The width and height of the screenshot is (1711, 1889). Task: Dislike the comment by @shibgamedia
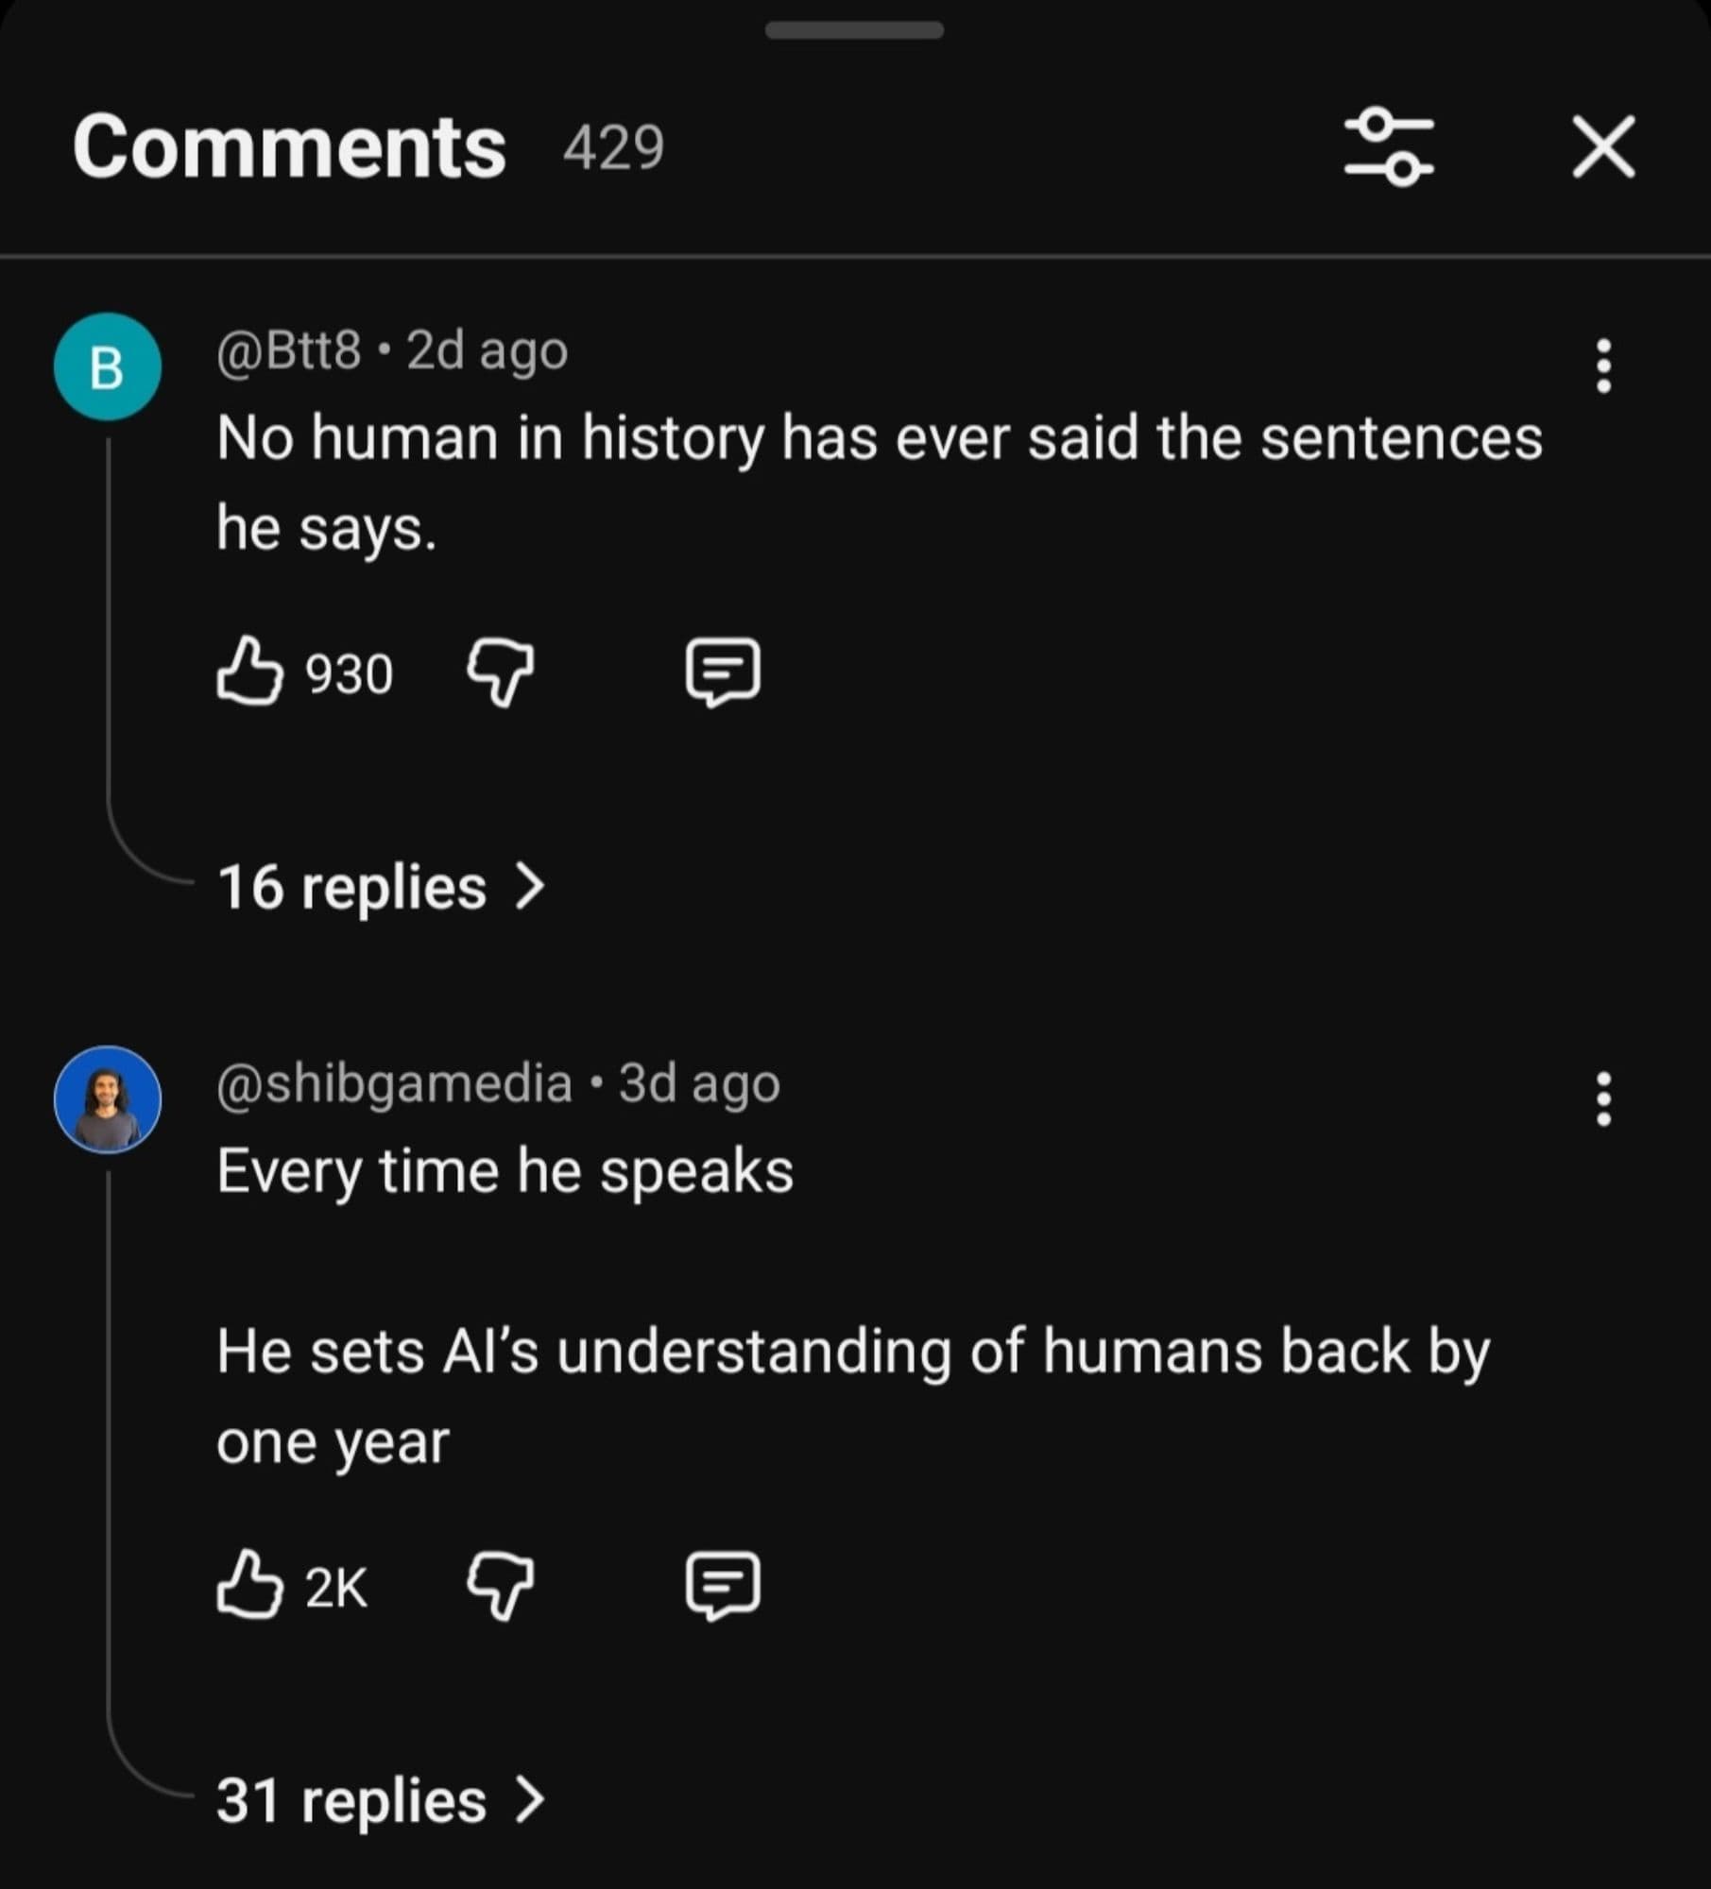500,1586
